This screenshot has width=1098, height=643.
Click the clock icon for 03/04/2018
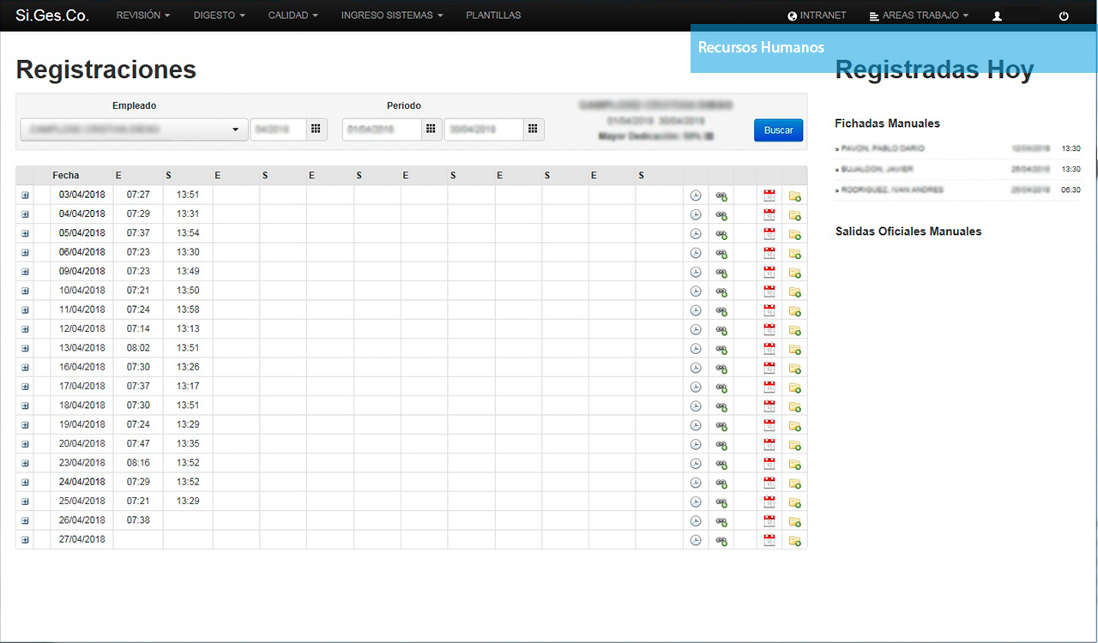click(x=696, y=195)
